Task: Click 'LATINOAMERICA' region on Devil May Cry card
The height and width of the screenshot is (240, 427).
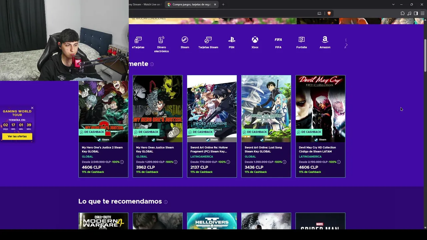Action: coord(310,157)
